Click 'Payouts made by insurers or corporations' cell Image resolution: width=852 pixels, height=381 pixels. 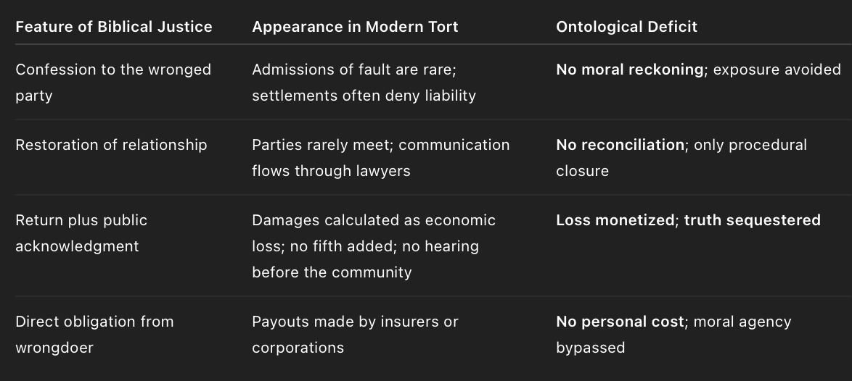click(355, 335)
